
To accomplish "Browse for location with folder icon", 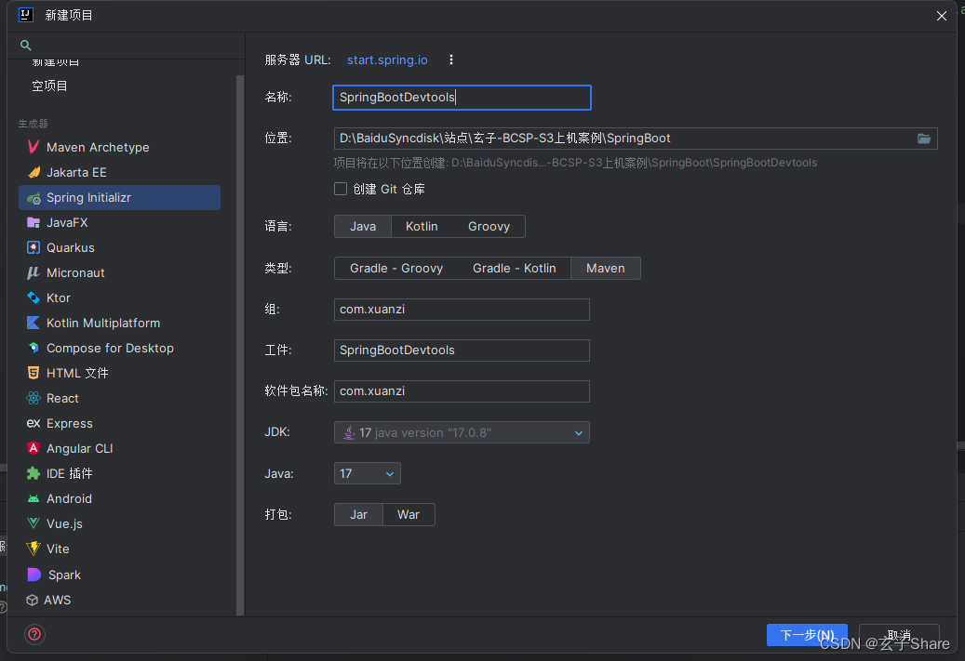I will pyautogui.click(x=924, y=139).
